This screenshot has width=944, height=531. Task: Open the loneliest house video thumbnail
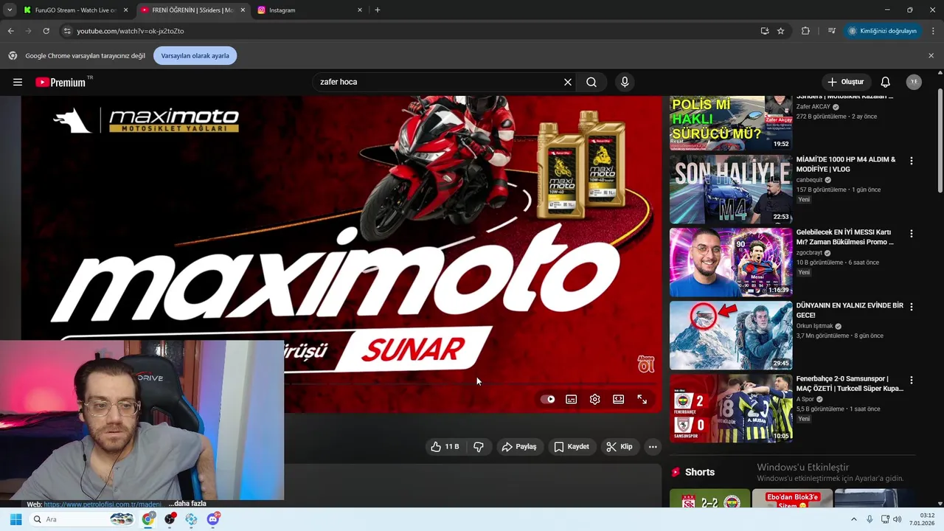coord(731,335)
